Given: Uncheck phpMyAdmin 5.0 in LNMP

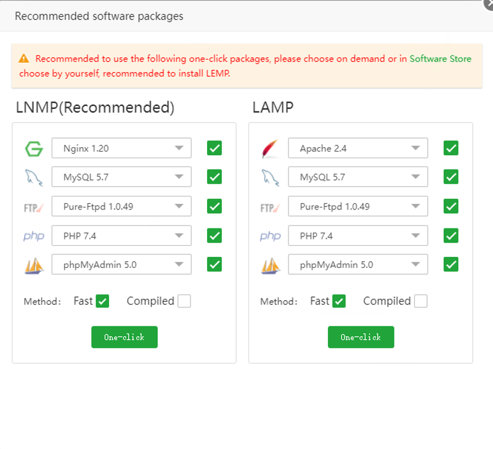Looking at the screenshot, I should tap(214, 264).
